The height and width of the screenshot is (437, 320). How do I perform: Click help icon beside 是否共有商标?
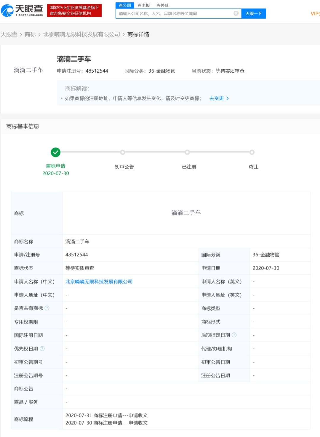[47, 308]
